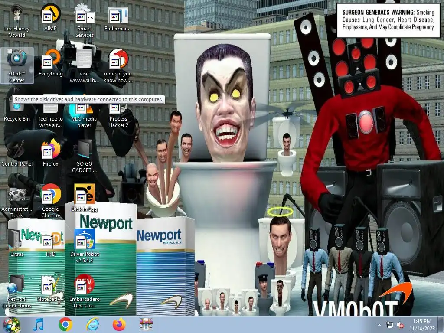Image resolution: width=444 pixels, height=333 pixels.
Task: Launch Firefox from the desktop icon
Action: tap(50, 153)
